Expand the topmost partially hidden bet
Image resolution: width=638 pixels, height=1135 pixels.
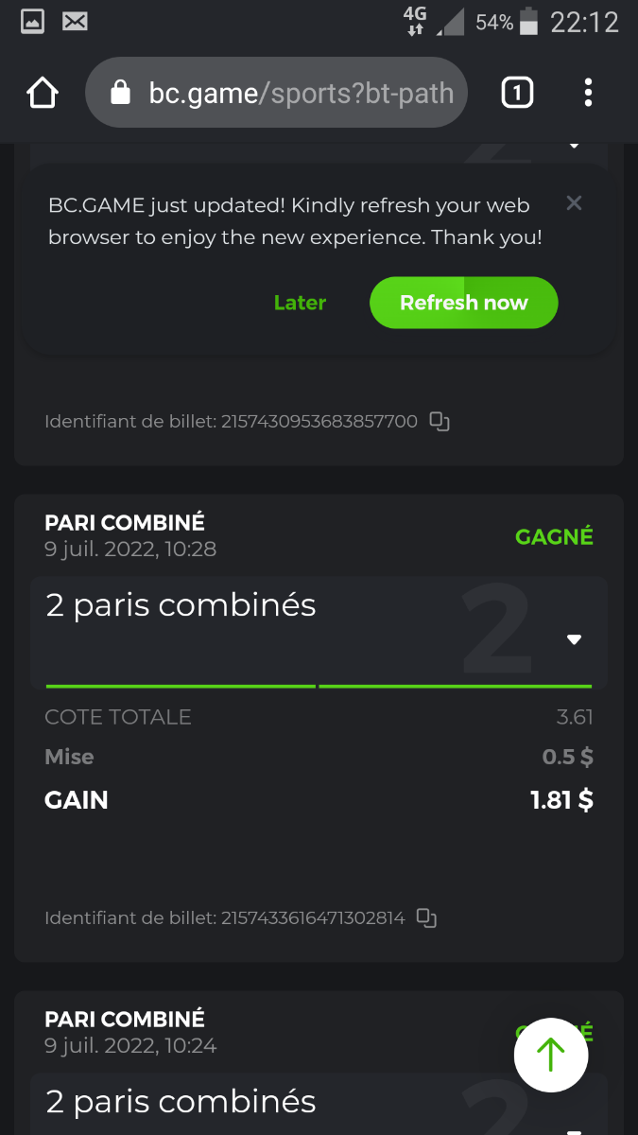pos(574,147)
